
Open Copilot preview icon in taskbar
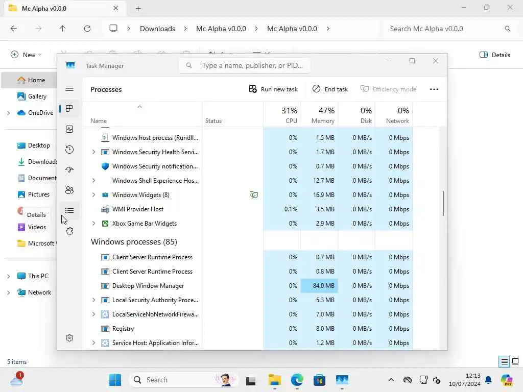tap(507, 380)
